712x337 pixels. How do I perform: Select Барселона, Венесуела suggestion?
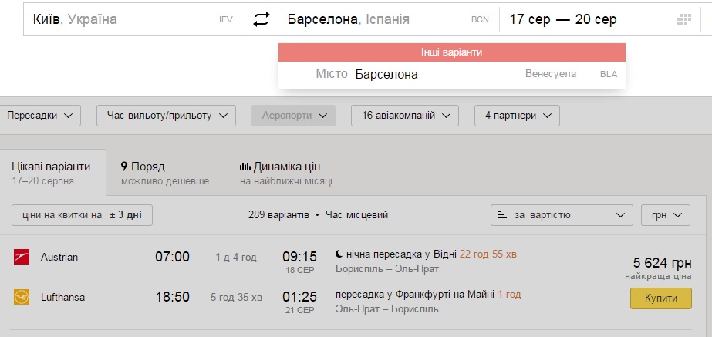451,75
